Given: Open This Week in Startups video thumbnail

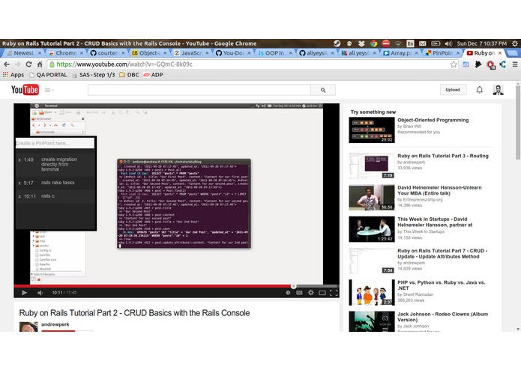Looking at the screenshot, I should tap(372, 229).
